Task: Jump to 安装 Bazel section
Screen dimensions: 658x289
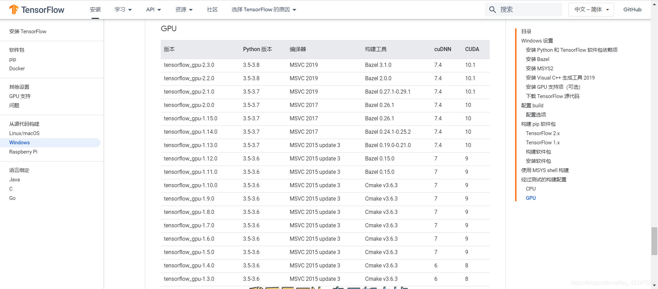Action: click(537, 59)
